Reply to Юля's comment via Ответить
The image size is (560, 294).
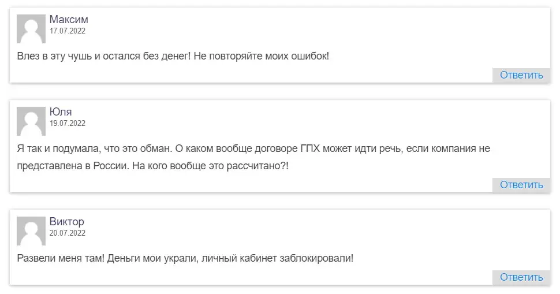(521, 185)
